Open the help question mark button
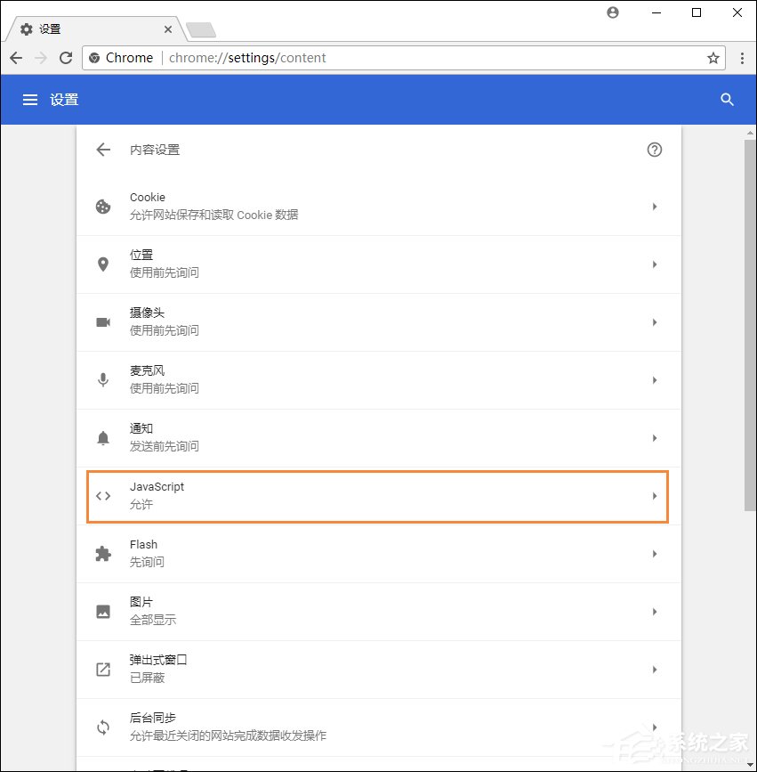The image size is (757, 772). pos(655,150)
